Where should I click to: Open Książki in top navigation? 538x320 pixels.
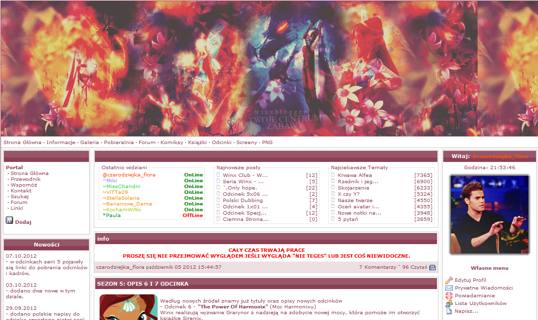(x=197, y=142)
